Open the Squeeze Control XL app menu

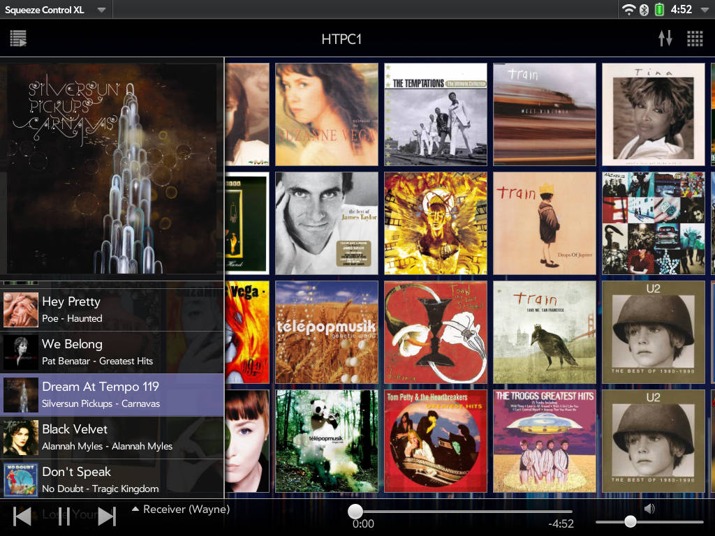[x=55, y=10]
